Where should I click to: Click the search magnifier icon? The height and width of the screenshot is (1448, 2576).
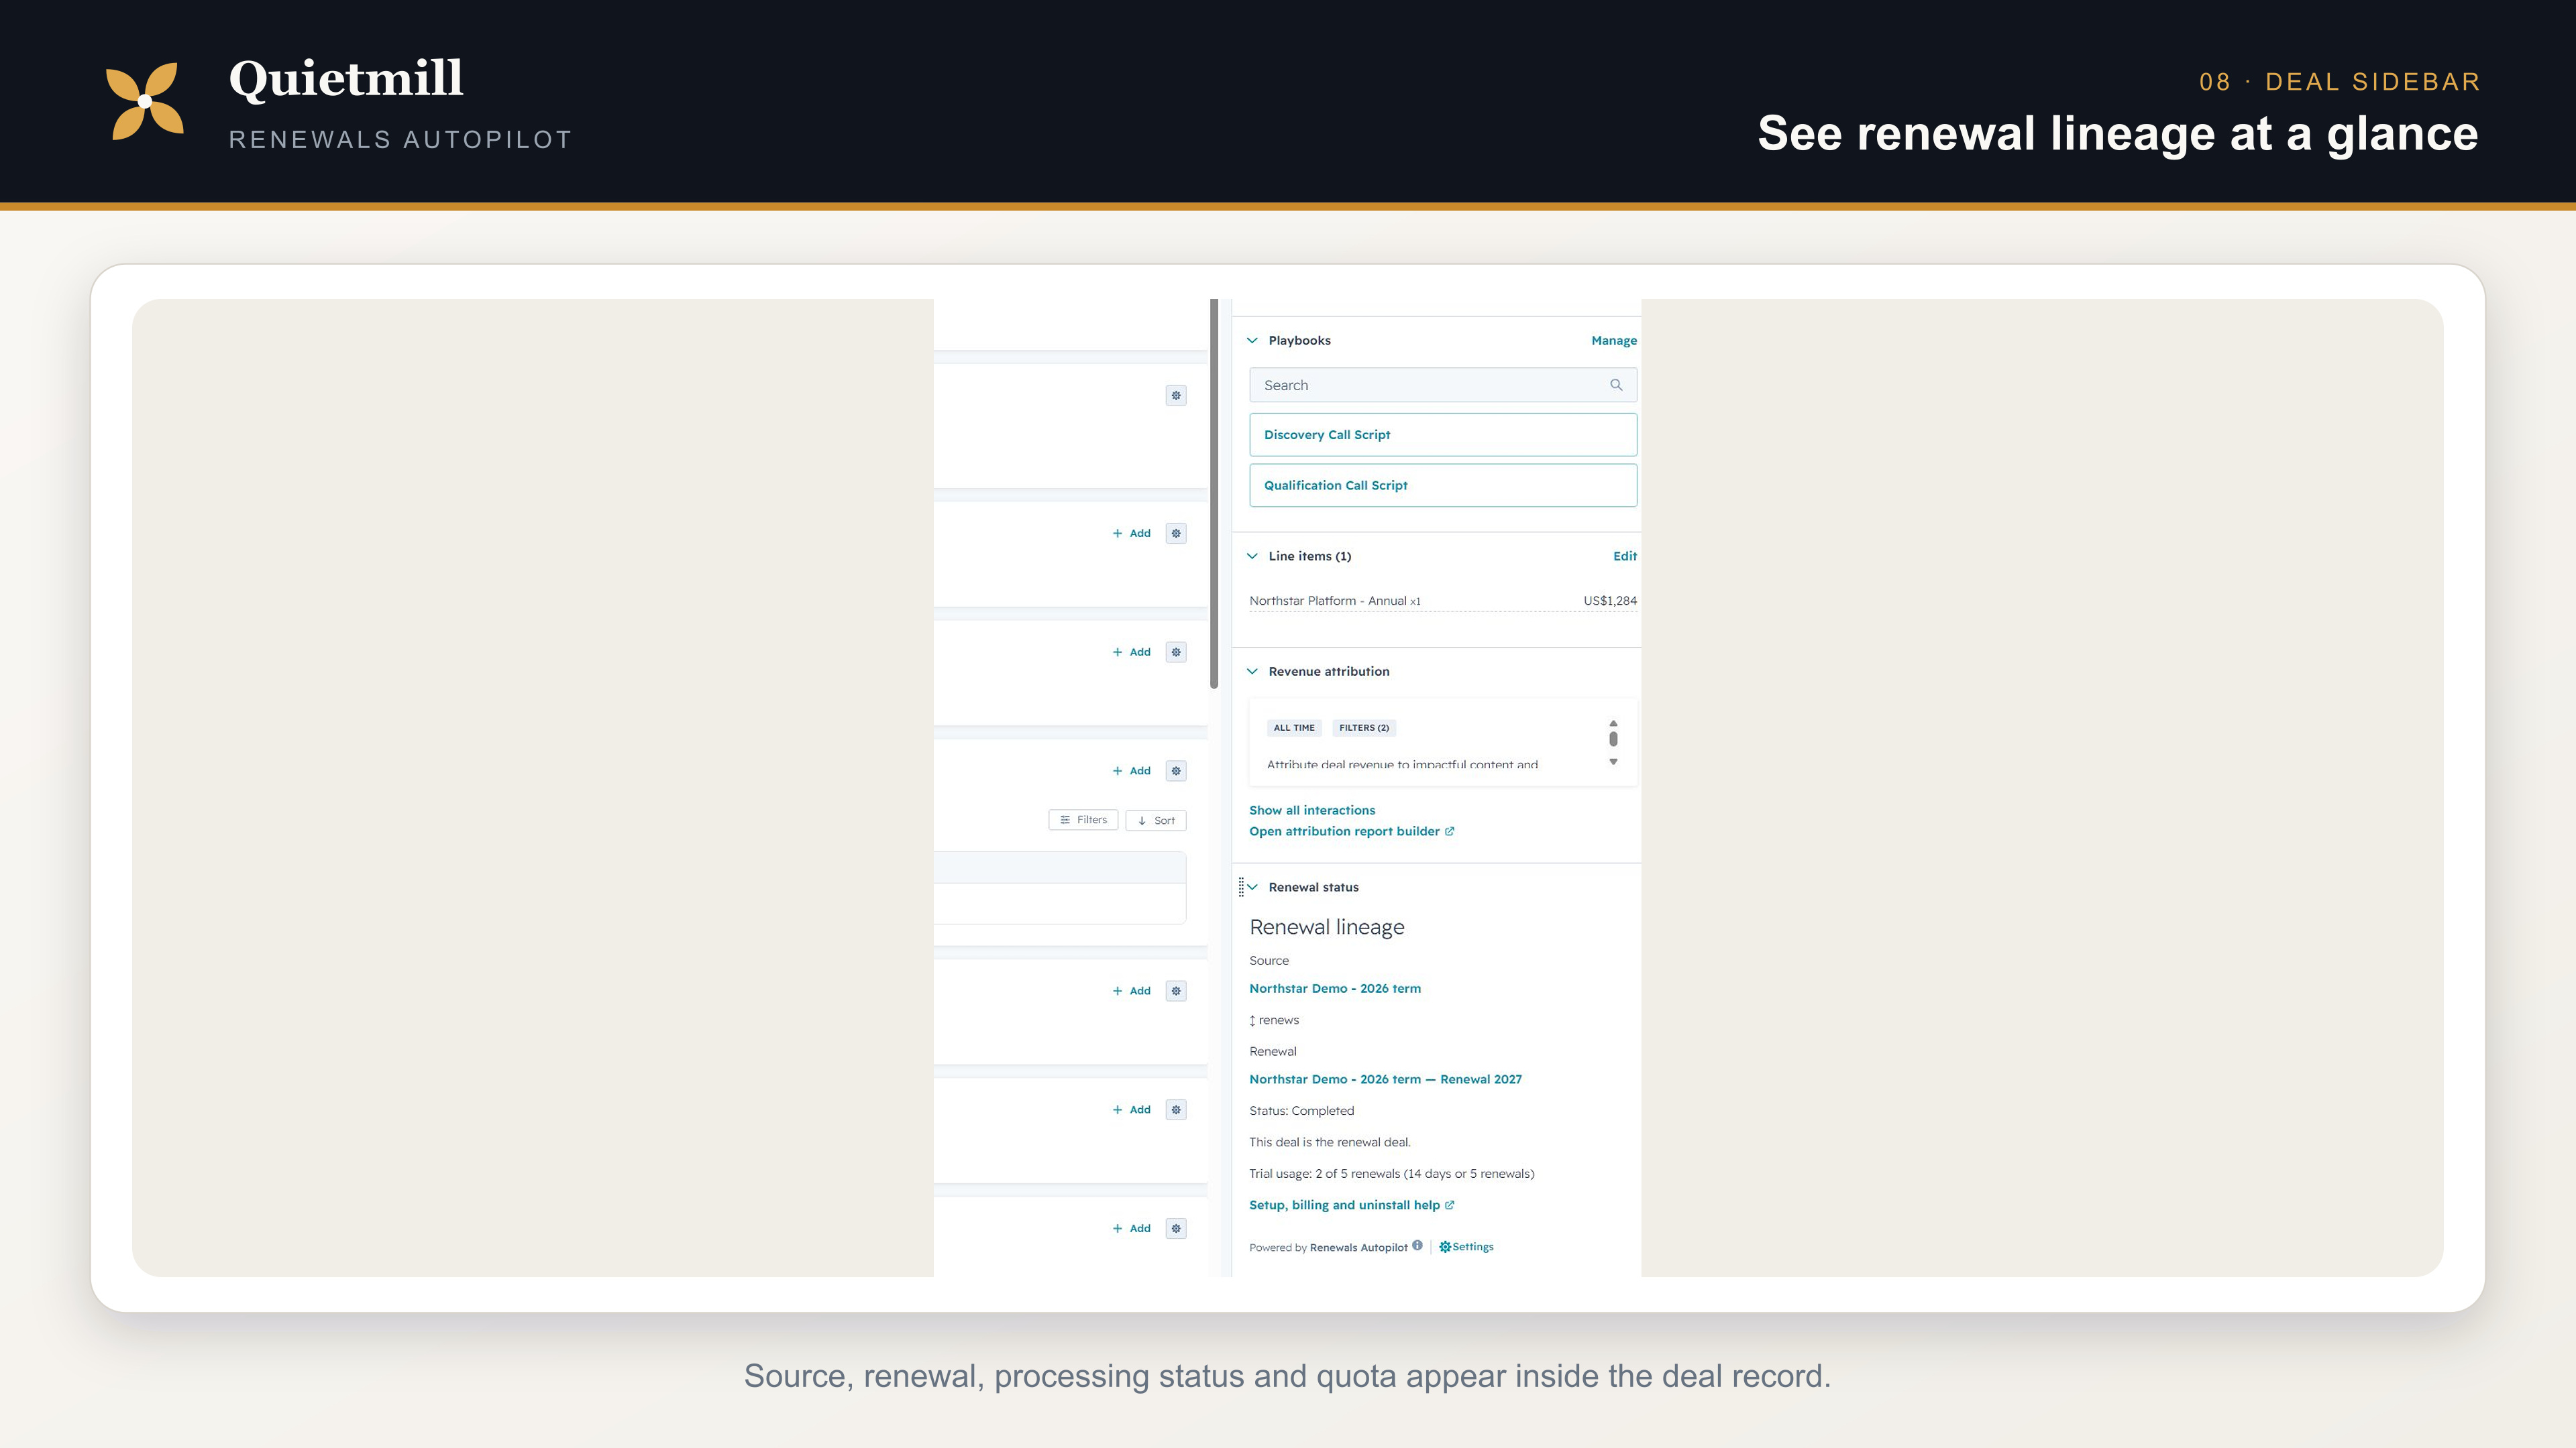click(1615, 385)
